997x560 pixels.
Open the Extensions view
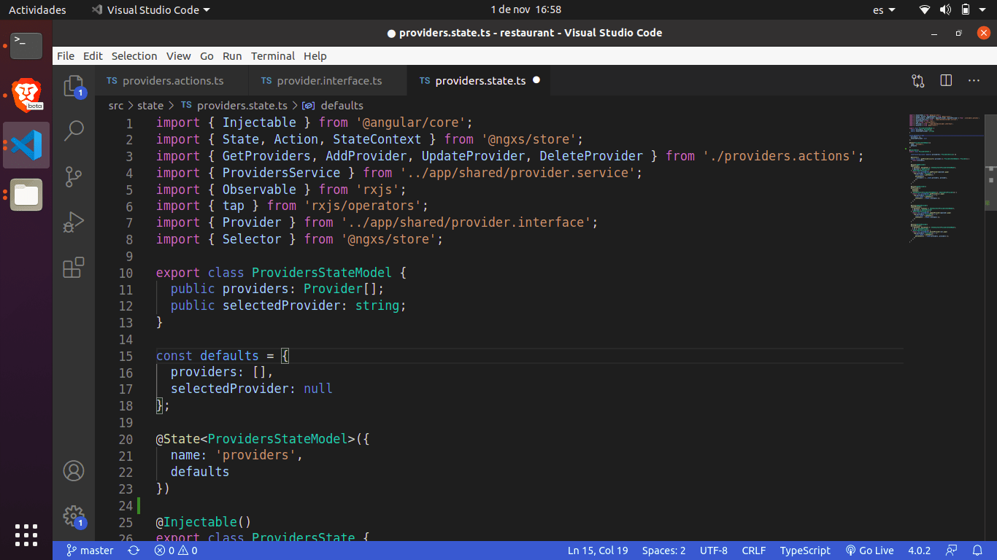[x=74, y=268]
